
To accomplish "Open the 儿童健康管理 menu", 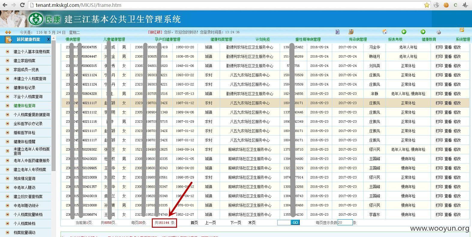I will [114, 39].
